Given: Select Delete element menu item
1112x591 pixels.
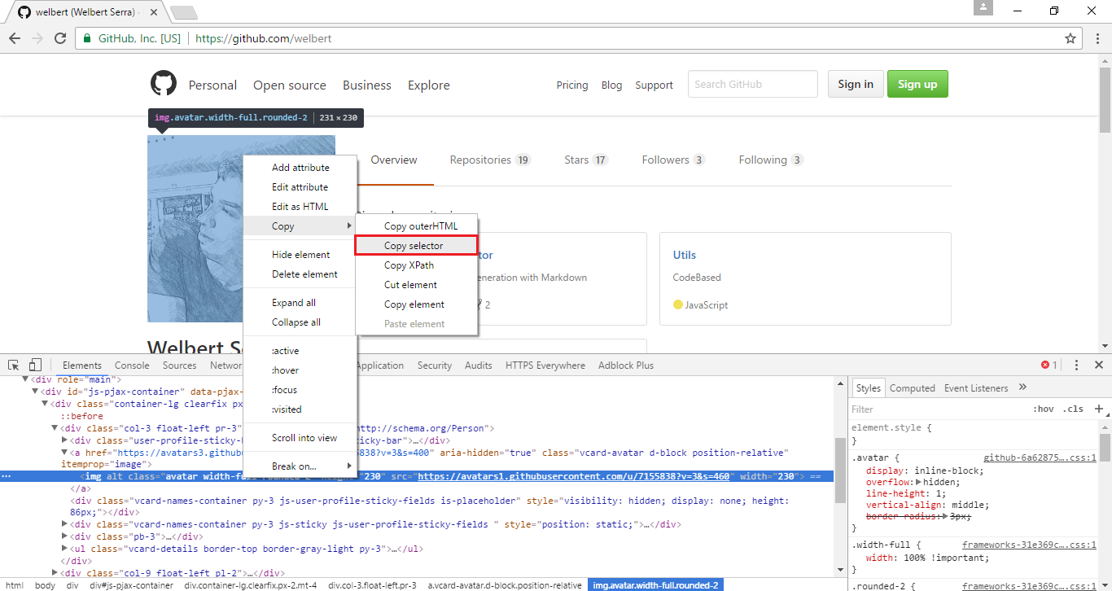Looking at the screenshot, I should [x=300, y=274].
